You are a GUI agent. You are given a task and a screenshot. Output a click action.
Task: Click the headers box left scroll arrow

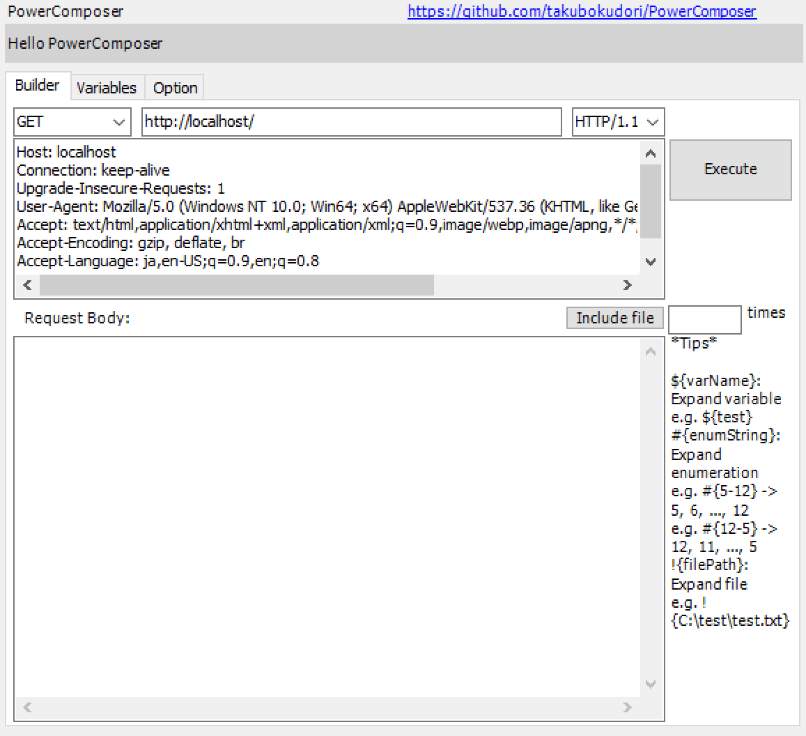28,285
